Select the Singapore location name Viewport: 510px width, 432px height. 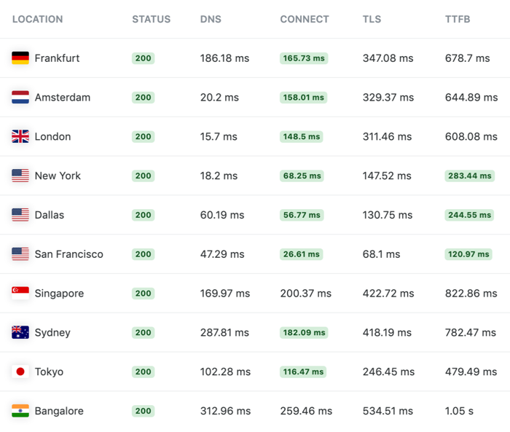click(x=59, y=294)
